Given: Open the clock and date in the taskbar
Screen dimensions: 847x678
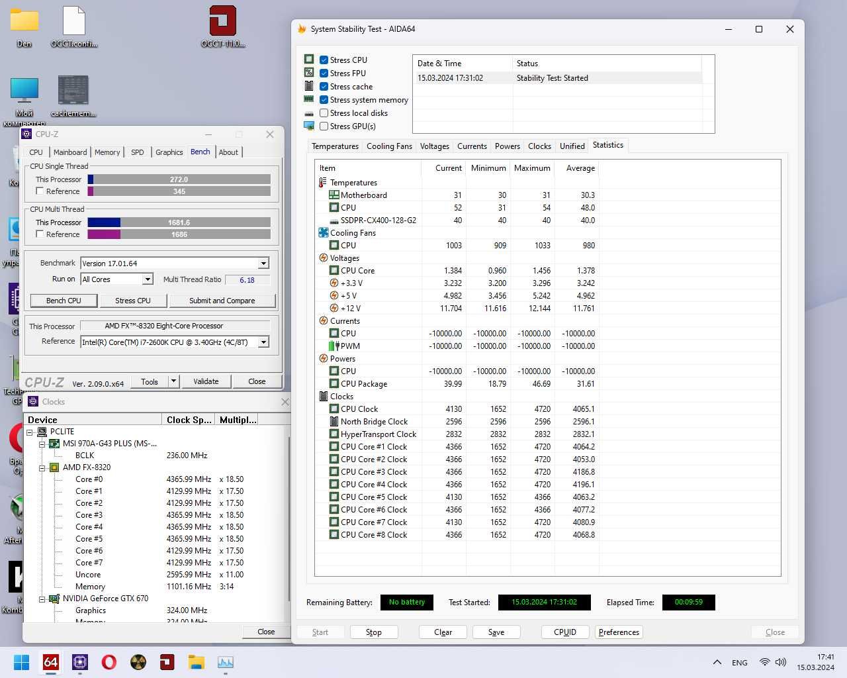Looking at the screenshot, I should 816,662.
